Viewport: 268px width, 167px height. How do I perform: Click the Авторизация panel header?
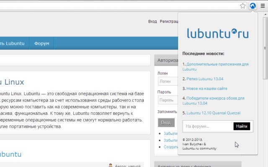click(166, 60)
